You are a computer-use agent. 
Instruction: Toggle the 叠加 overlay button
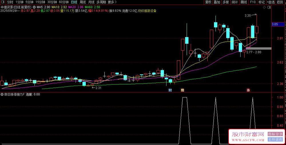tap(217, 2)
